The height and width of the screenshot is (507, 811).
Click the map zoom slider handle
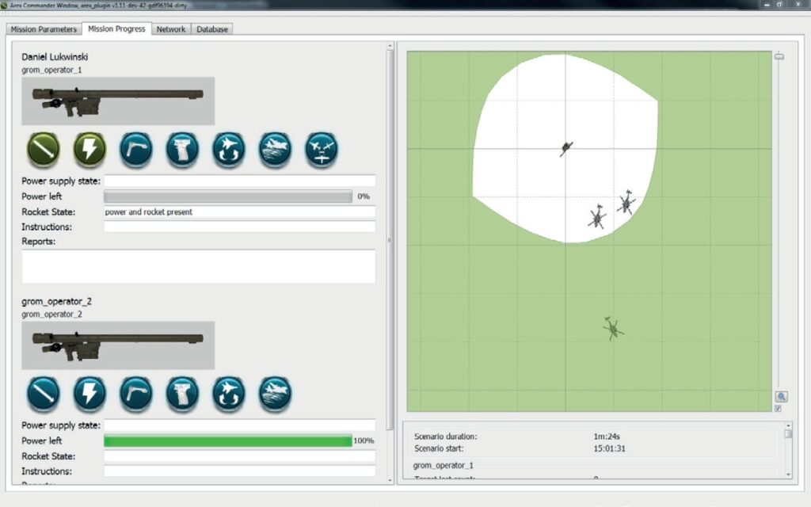click(x=779, y=56)
